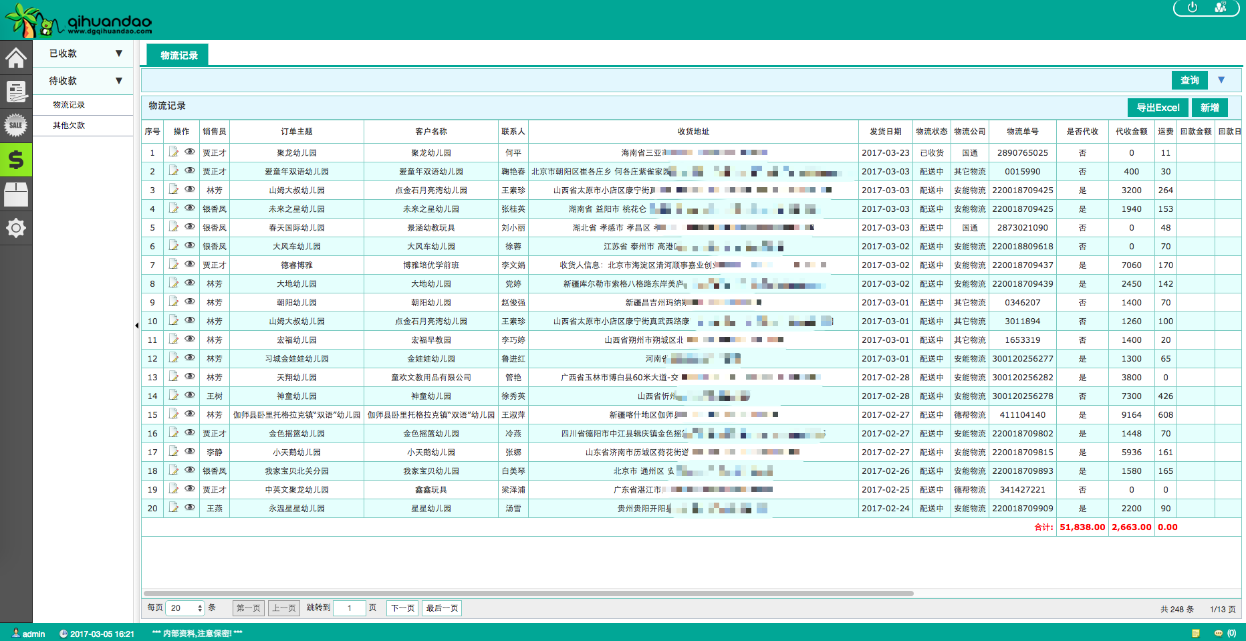
Task: Select the dollar sign finance icon
Action: [x=16, y=160]
